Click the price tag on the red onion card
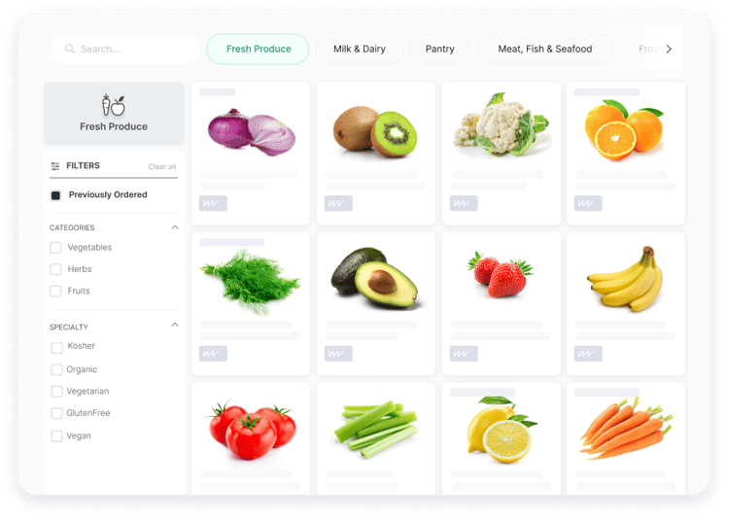729x519 pixels. 213,203
